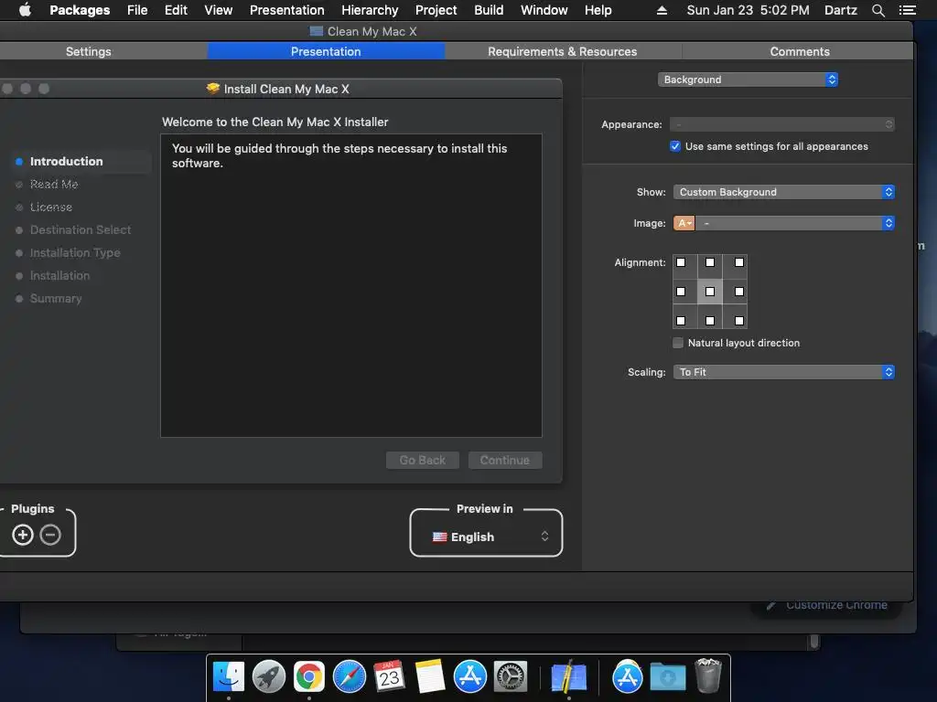Open the Window menu

[x=544, y=10]
